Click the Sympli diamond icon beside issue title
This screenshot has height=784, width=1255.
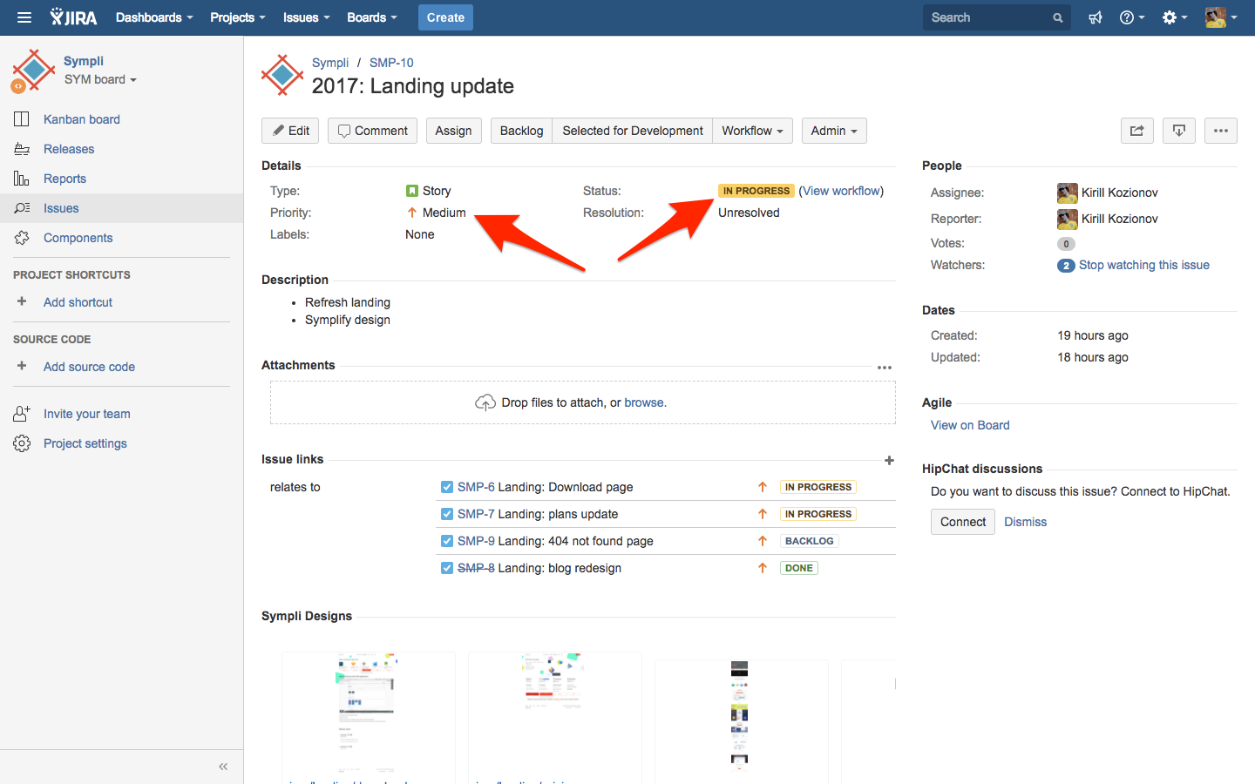(282, 76)
